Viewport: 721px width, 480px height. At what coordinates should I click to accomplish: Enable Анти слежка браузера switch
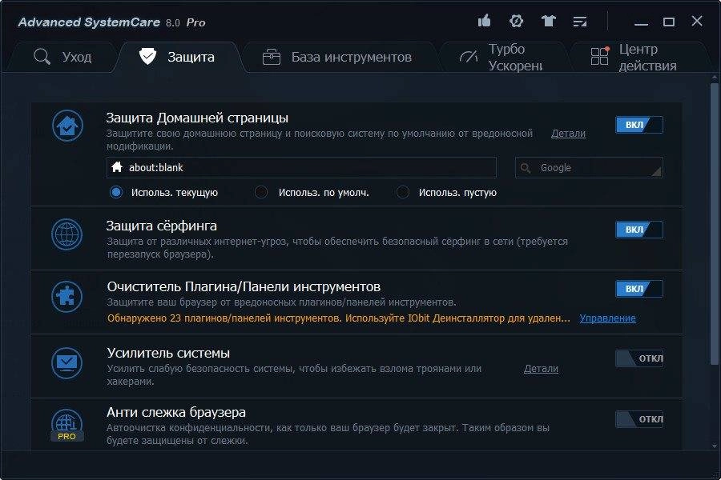pos(639,419)
